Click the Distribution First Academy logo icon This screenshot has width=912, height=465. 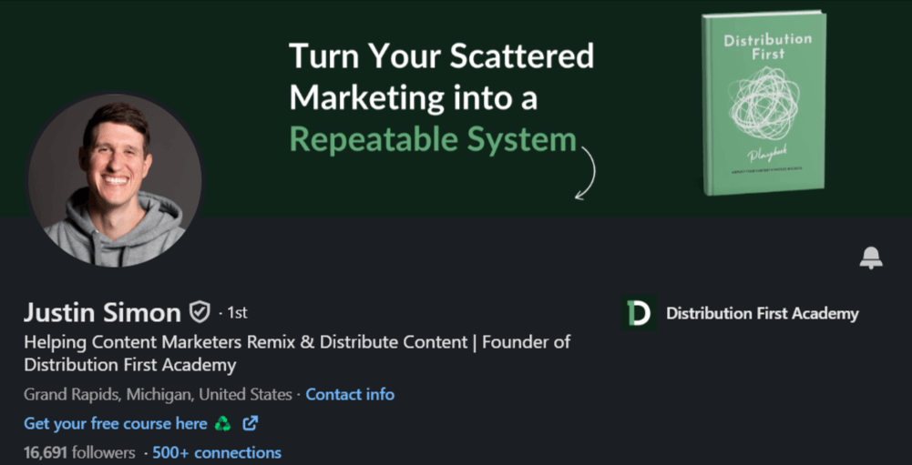[x=638, y=313]
